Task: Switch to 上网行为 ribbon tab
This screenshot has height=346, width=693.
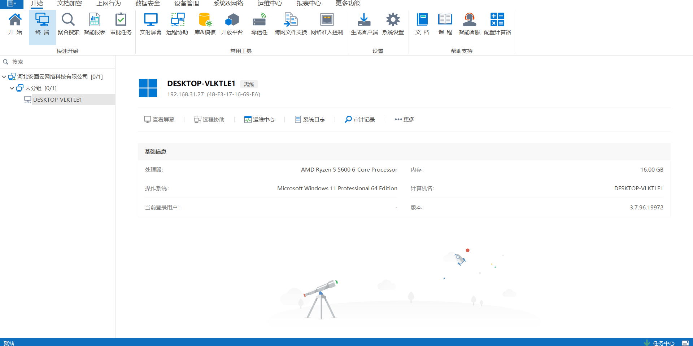Action: (109, 4)
